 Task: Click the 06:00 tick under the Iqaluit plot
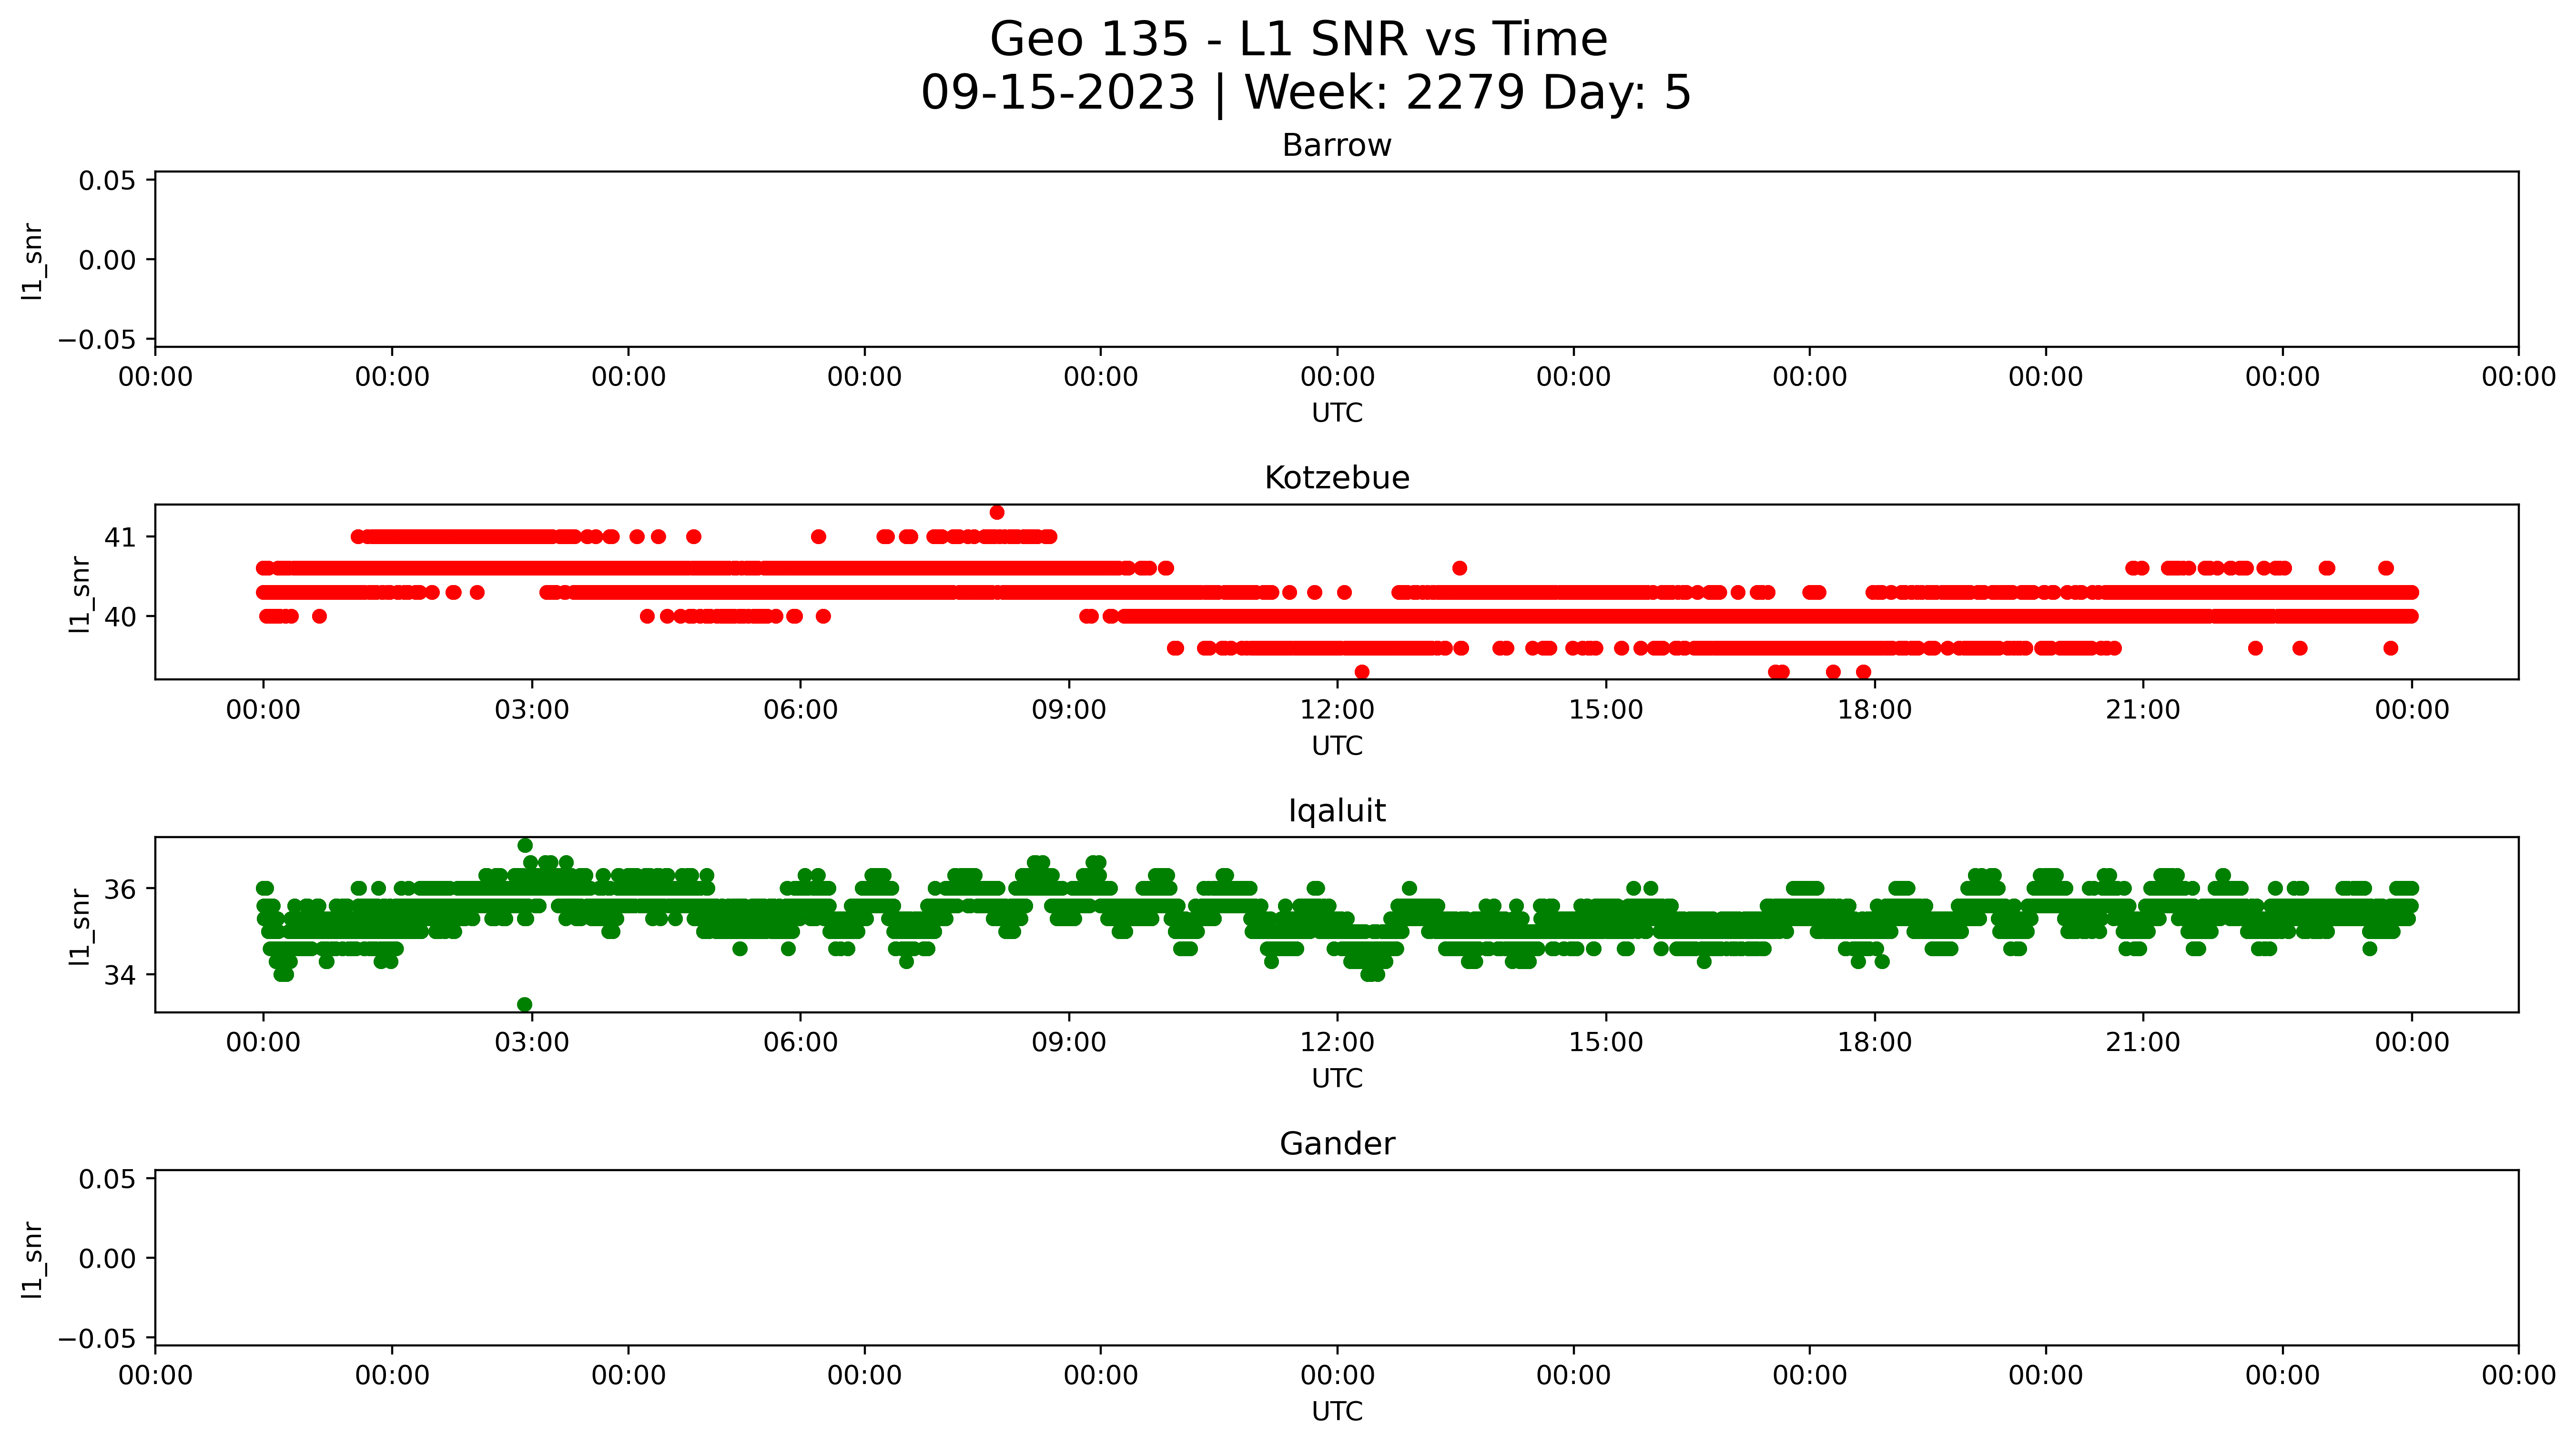click(x=800, y=1043)
